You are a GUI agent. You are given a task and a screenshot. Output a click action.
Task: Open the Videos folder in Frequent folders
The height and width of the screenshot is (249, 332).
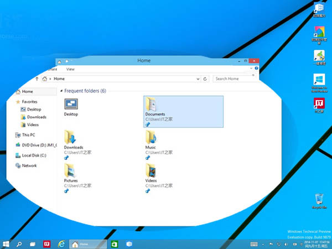pos(151,171)
